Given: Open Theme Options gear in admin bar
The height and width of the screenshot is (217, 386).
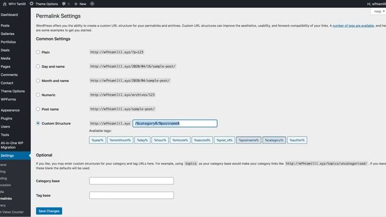Looking at the screenshot, I should (x=31, y=4).
